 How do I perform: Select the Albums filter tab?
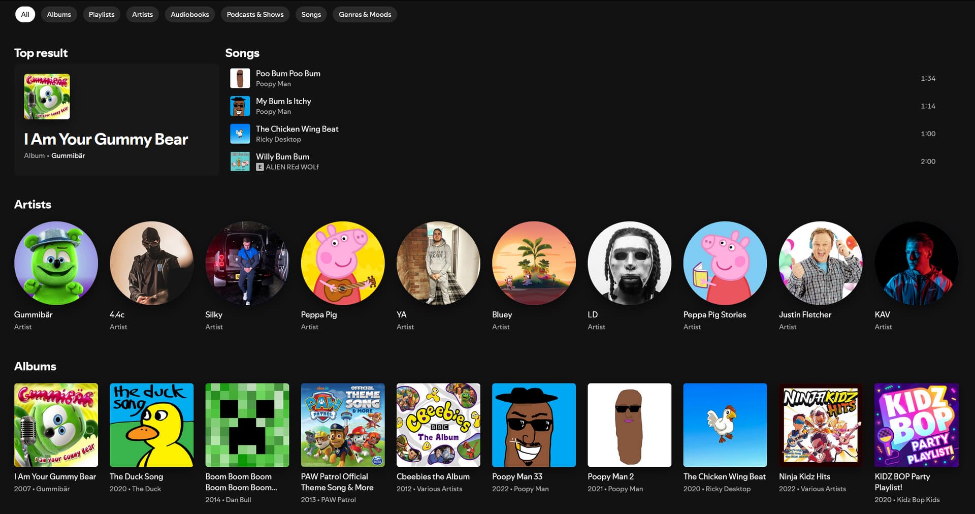(x=59, y=14)
